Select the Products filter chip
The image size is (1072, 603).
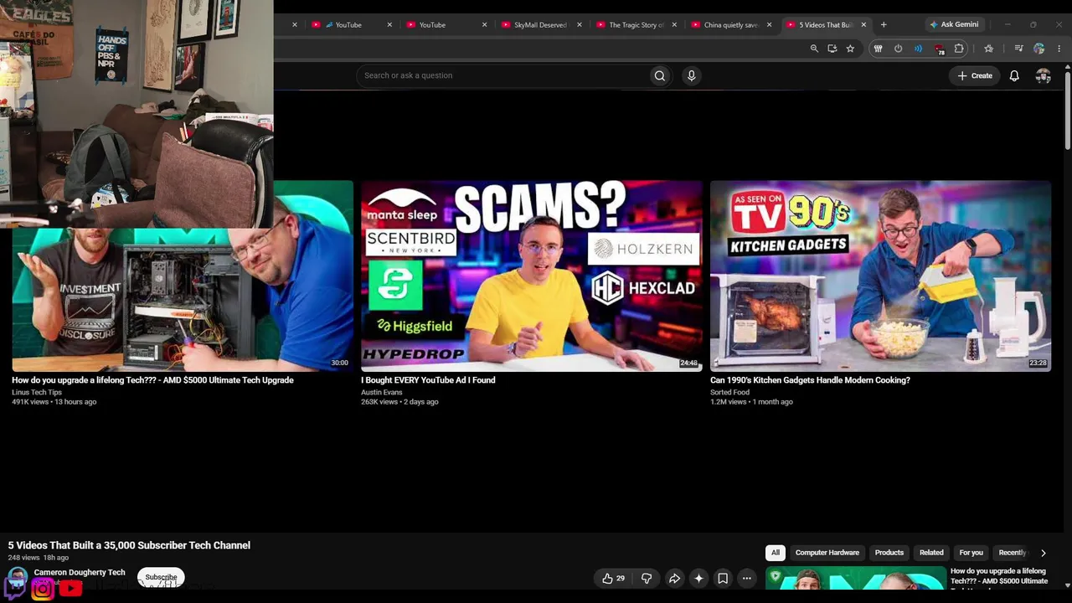tap(889, 553)
